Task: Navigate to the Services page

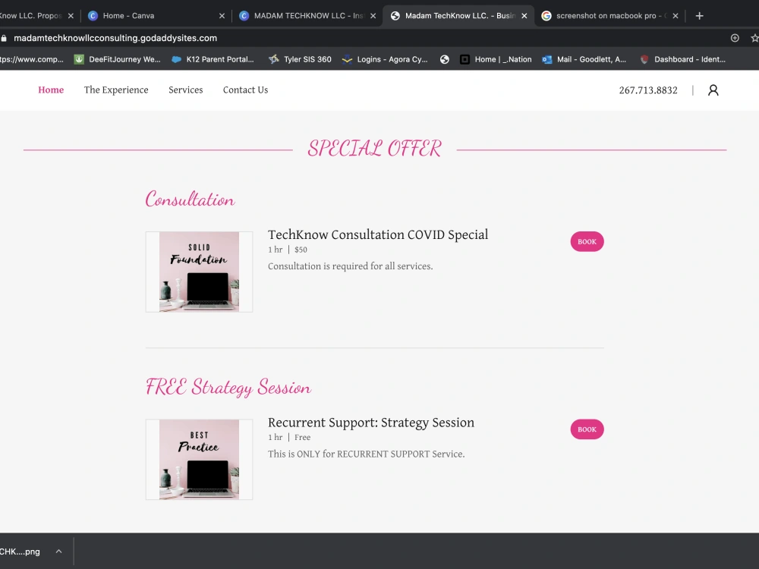Action: [x=185, y=90]
